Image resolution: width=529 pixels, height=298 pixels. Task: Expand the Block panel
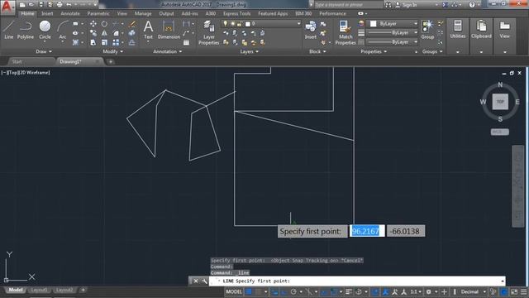click(x=317, y=51)
